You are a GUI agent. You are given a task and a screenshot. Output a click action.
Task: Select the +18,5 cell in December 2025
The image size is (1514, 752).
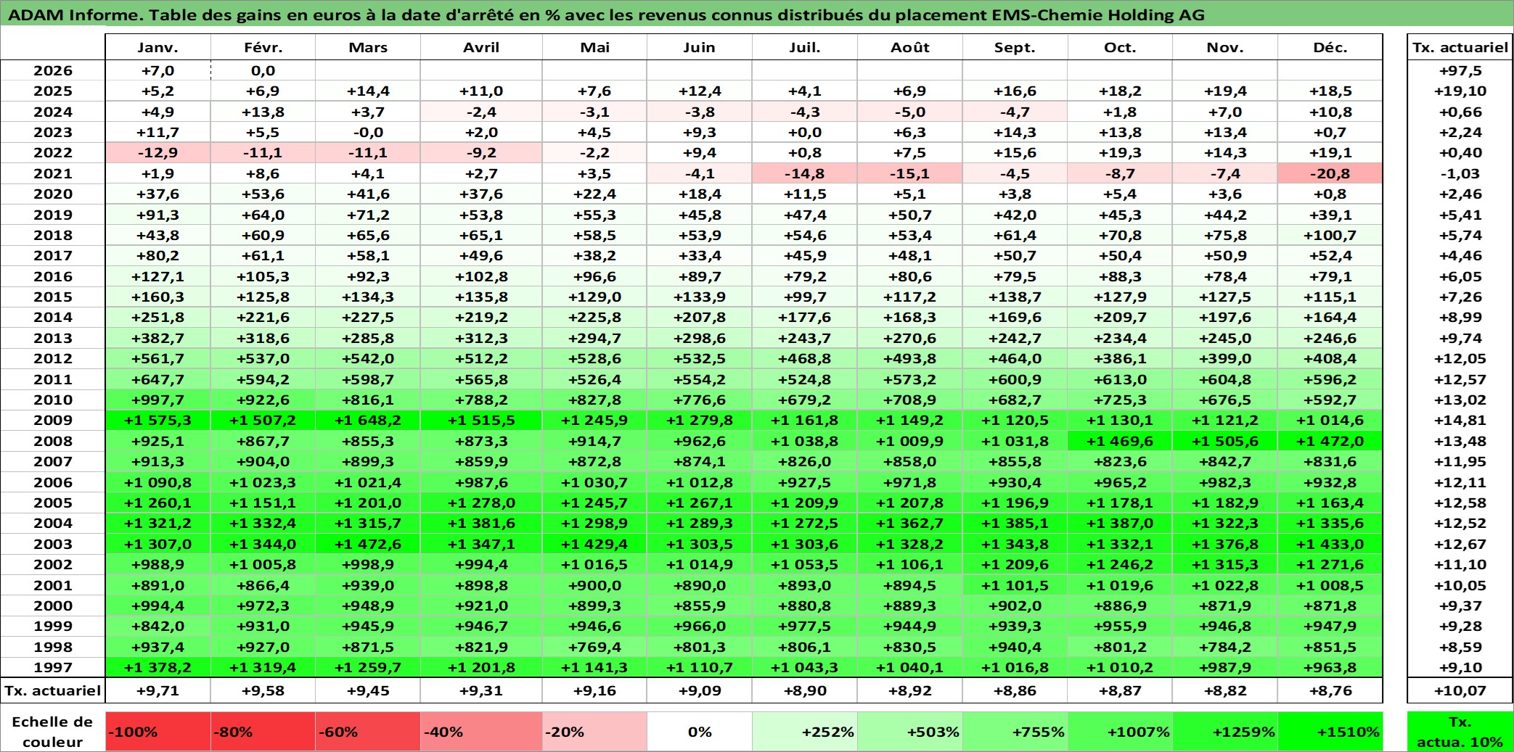coord(1330,91)
